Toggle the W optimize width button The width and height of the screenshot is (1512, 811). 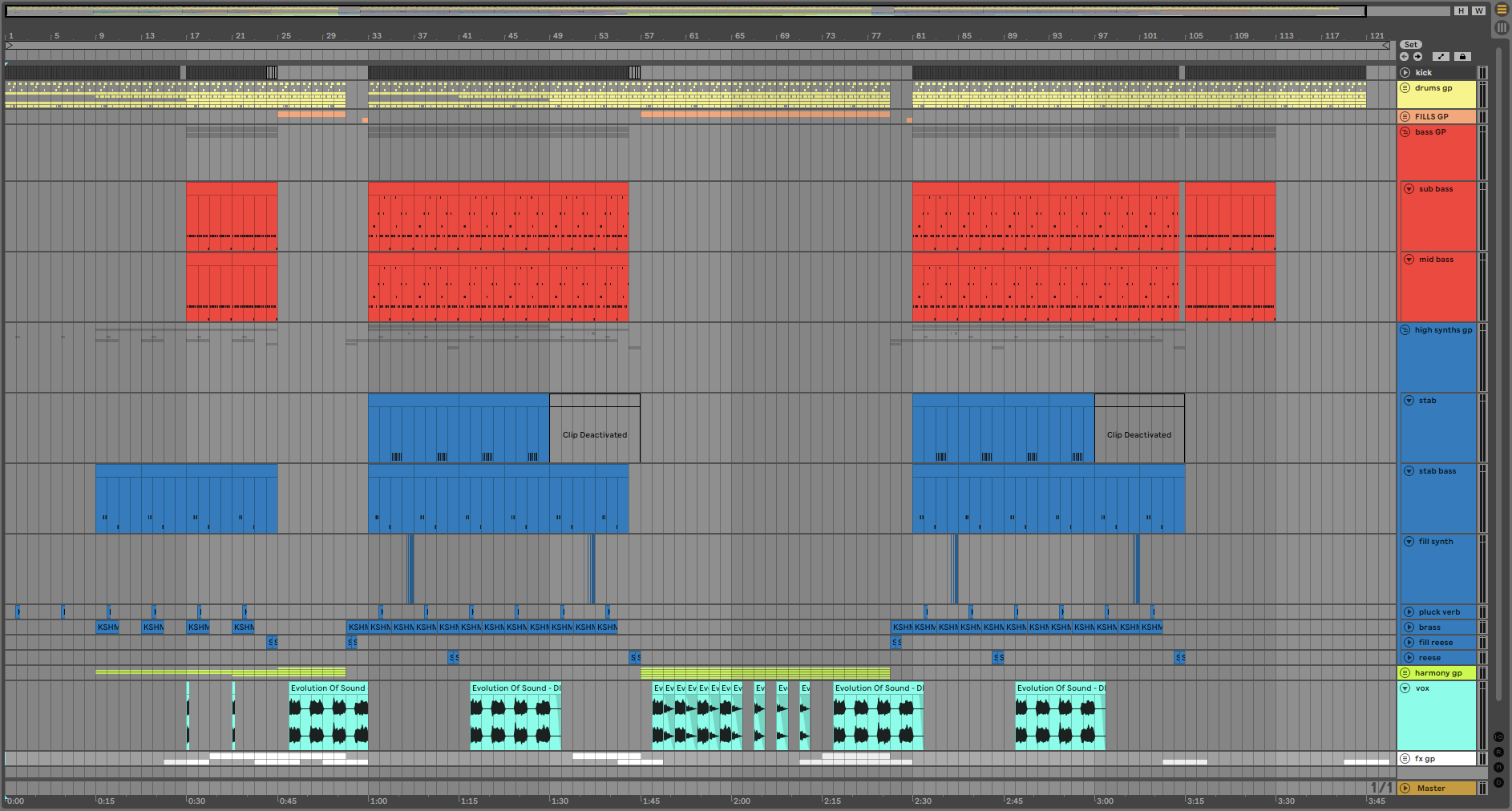pos(1479,10)
